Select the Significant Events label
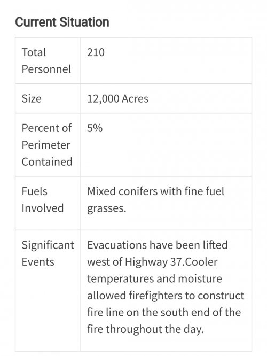The height and width of the screenshot is (356, 267). pos(48,253)
